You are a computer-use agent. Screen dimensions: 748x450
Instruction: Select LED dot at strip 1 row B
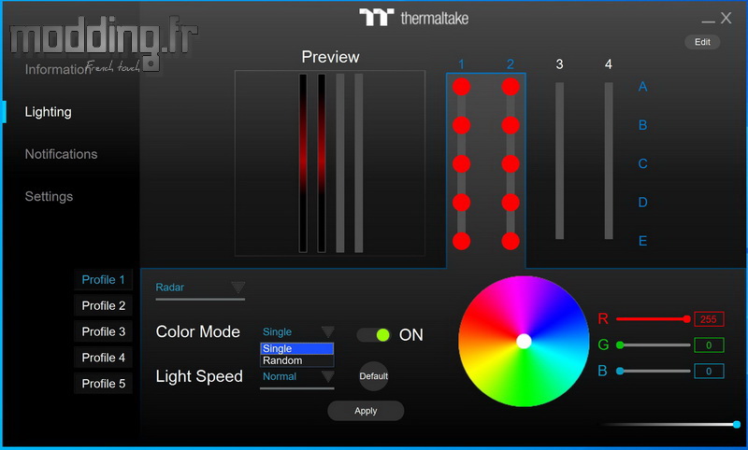pyautogui.click(x=461, y=125)
